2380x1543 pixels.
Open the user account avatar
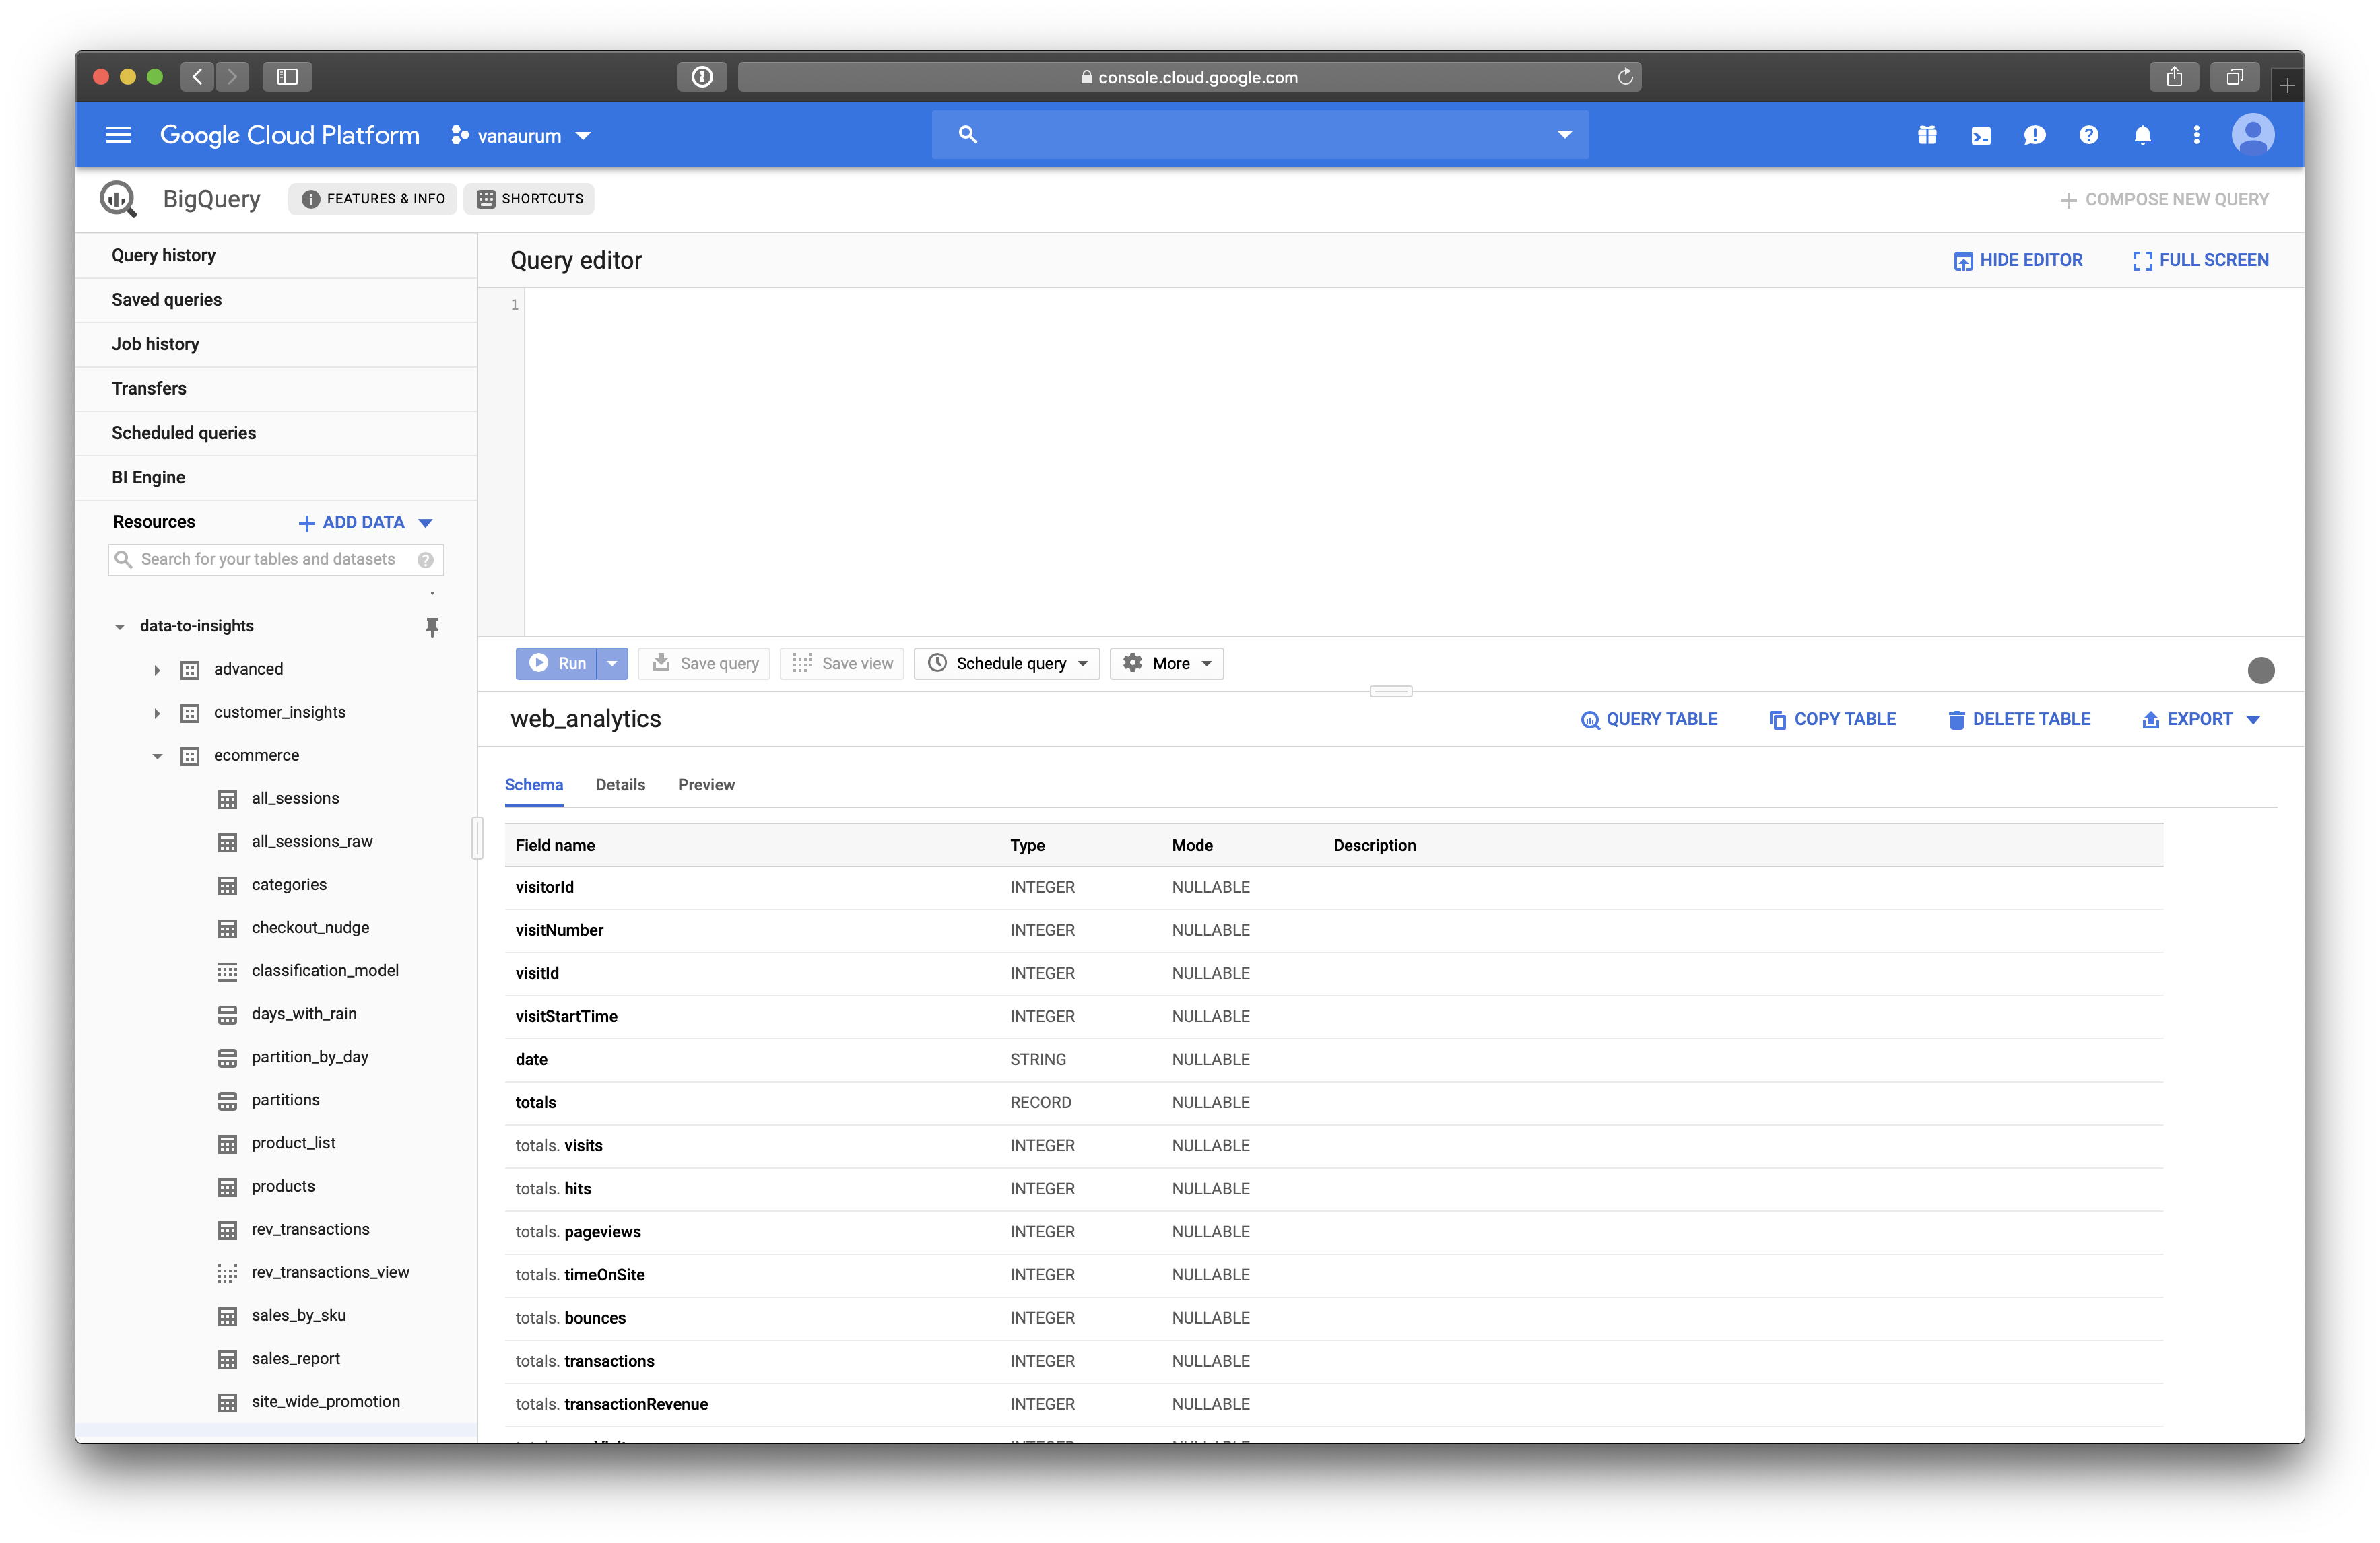point(2253,135)
